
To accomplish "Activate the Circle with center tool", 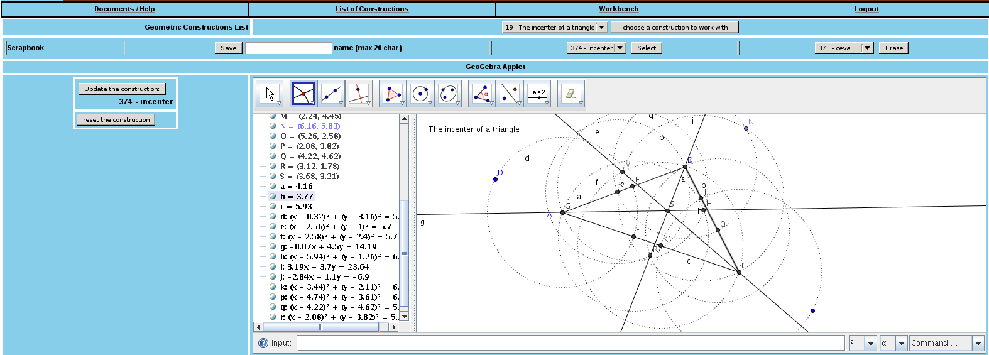I will [x=420, y=94].
